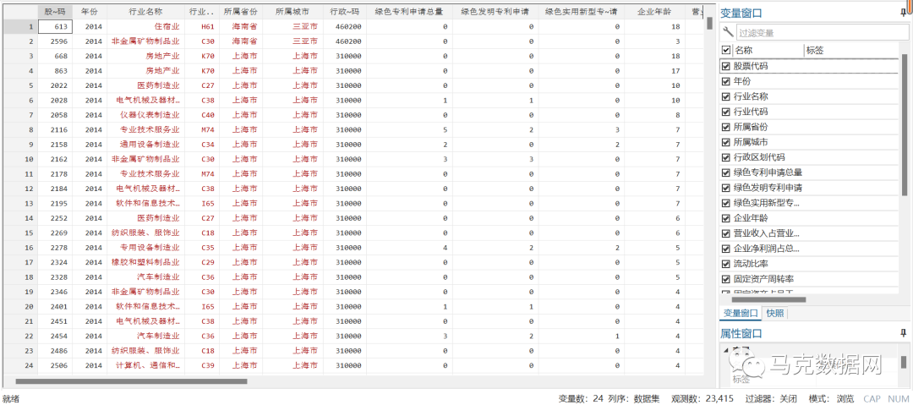Click the 变量数: 24 status entry

(581, 398)
